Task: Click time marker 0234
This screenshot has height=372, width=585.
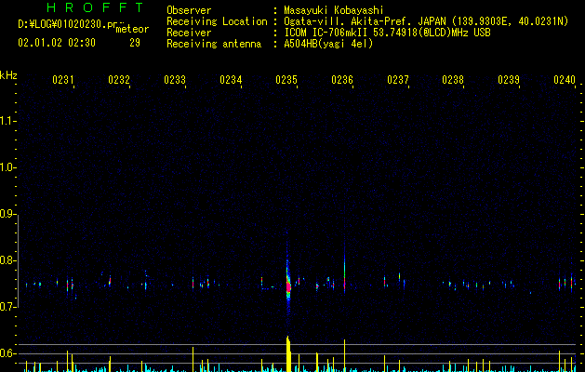Action: 231,80
